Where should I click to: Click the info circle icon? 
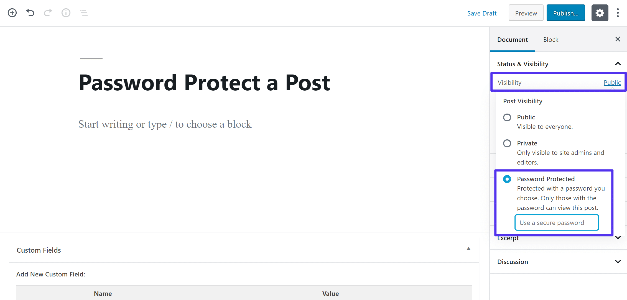pos(65,12)
